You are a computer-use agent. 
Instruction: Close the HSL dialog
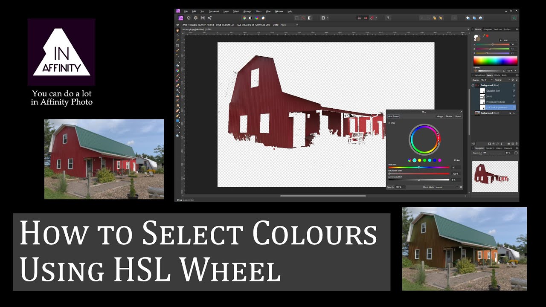click(x=461, y=112)
